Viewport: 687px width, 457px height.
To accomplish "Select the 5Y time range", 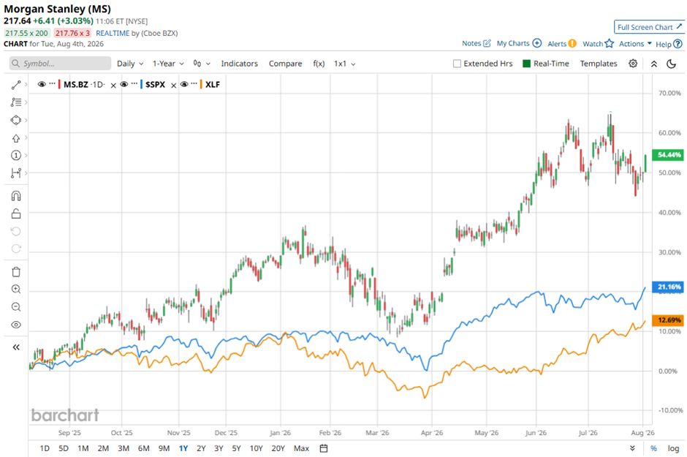I will click(237, 448).
